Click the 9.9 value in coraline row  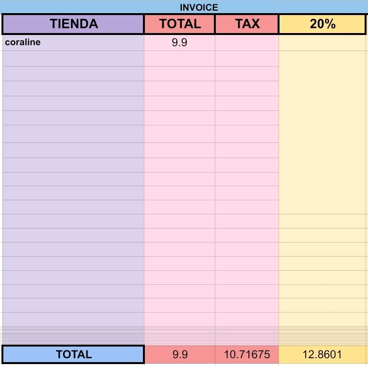click(179, 43)
